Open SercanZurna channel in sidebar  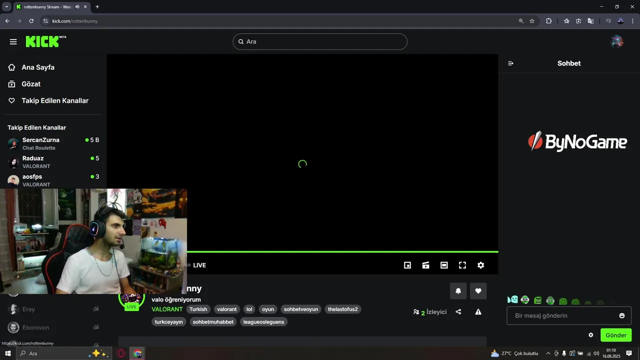click(53, 143)
